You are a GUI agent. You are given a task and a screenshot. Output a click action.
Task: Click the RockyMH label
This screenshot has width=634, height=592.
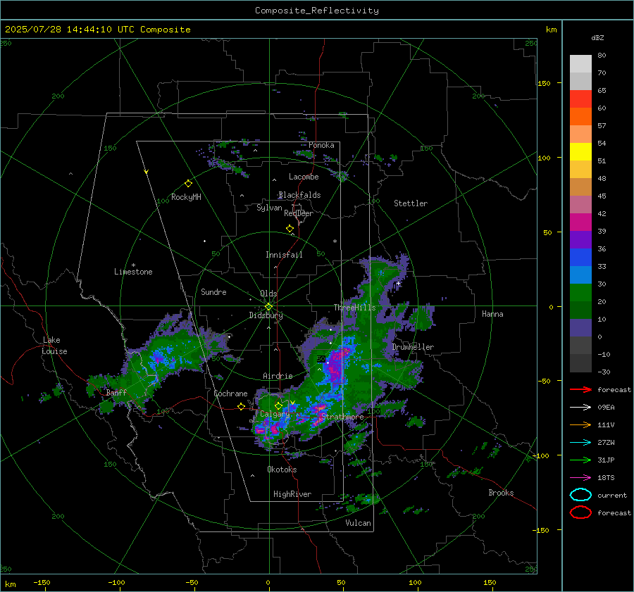[x=186, y=197]
